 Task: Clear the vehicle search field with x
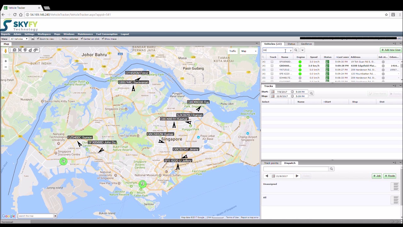(x=291, y=50)
